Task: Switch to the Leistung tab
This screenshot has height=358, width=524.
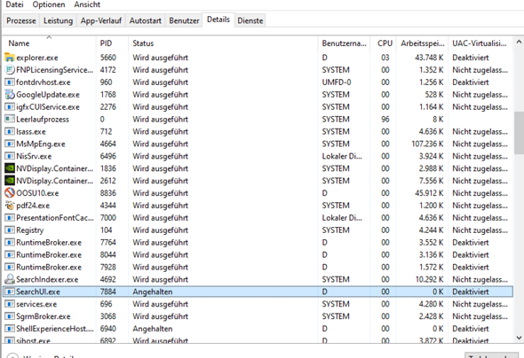Action: tap(58, 20)
